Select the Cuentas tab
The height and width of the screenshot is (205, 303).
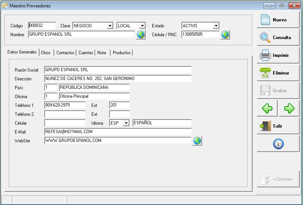tap(86, 53)
